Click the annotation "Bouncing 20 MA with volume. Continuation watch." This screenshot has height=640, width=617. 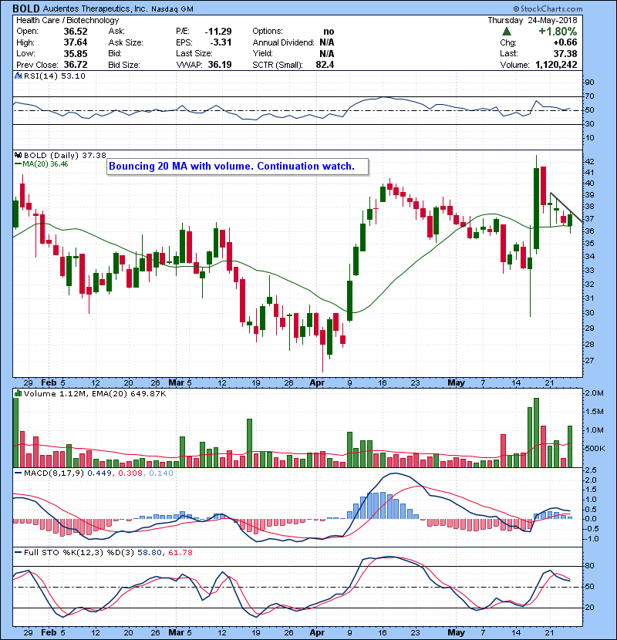(238, 167)
